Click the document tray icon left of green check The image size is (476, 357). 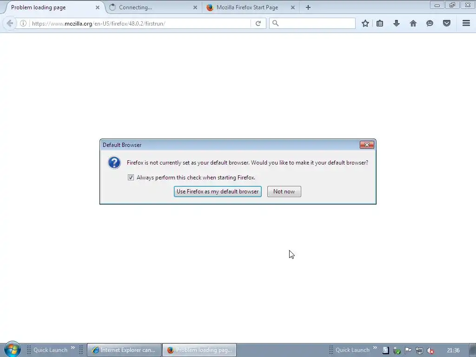click(385, 350)
